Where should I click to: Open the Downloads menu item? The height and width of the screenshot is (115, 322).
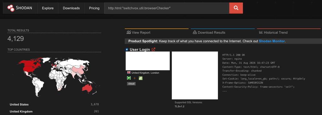(71, 8)
